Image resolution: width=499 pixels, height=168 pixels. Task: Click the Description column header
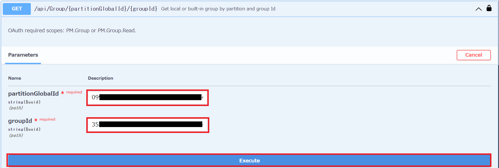click(x=101, y=78)
